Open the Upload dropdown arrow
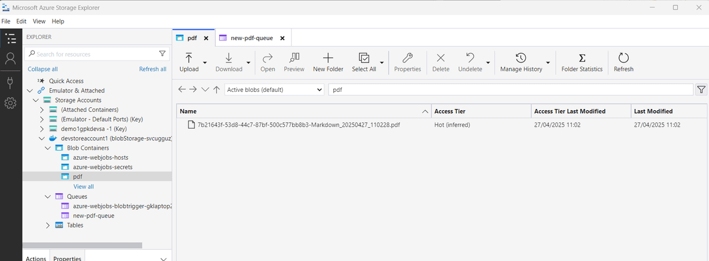The width and height of the screenshot is (709, 261). click(x=204, y=62)
